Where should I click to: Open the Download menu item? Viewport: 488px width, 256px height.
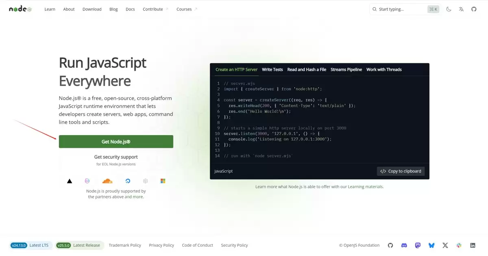pyautogui.click(x=92, y=9)
